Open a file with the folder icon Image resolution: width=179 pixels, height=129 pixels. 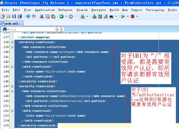tap(8, 17)
